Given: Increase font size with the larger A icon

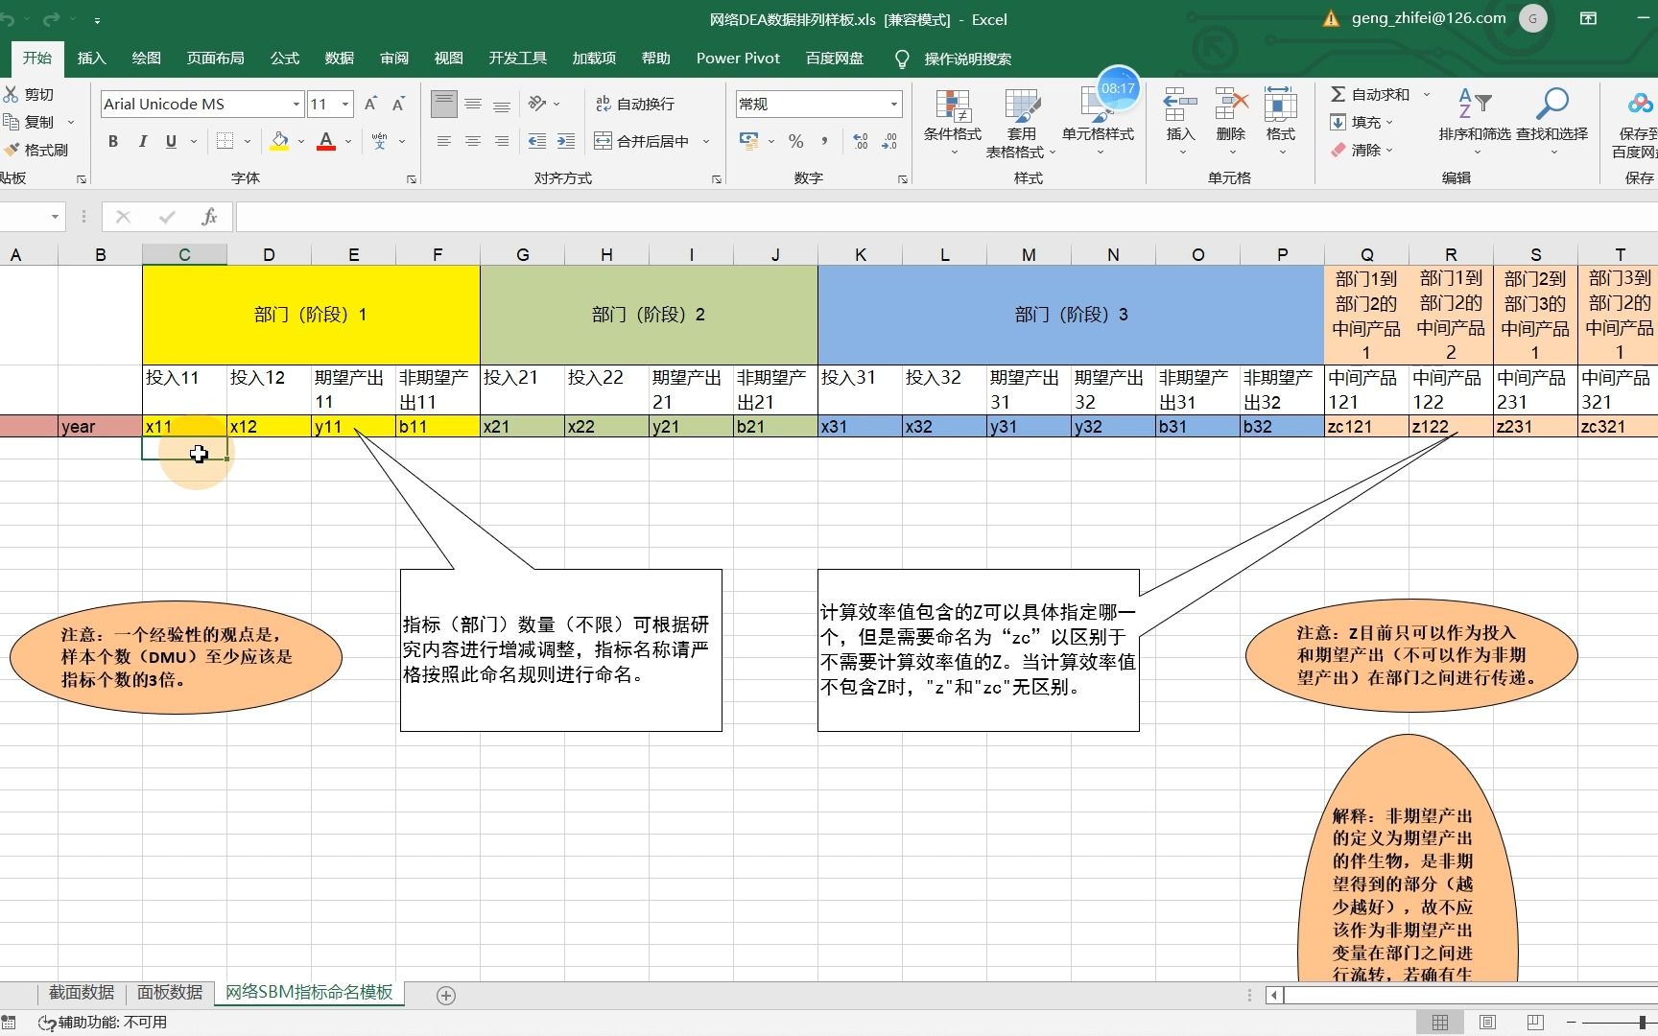Looking at the screenshot, I should [371, 104].
